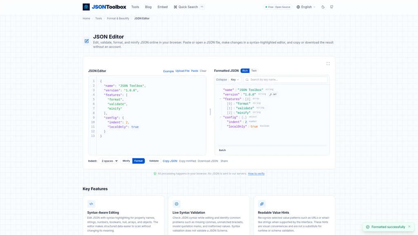Collapse the "config" object node
The height and width of the screenshot is (235, 418).
(220, 117)
